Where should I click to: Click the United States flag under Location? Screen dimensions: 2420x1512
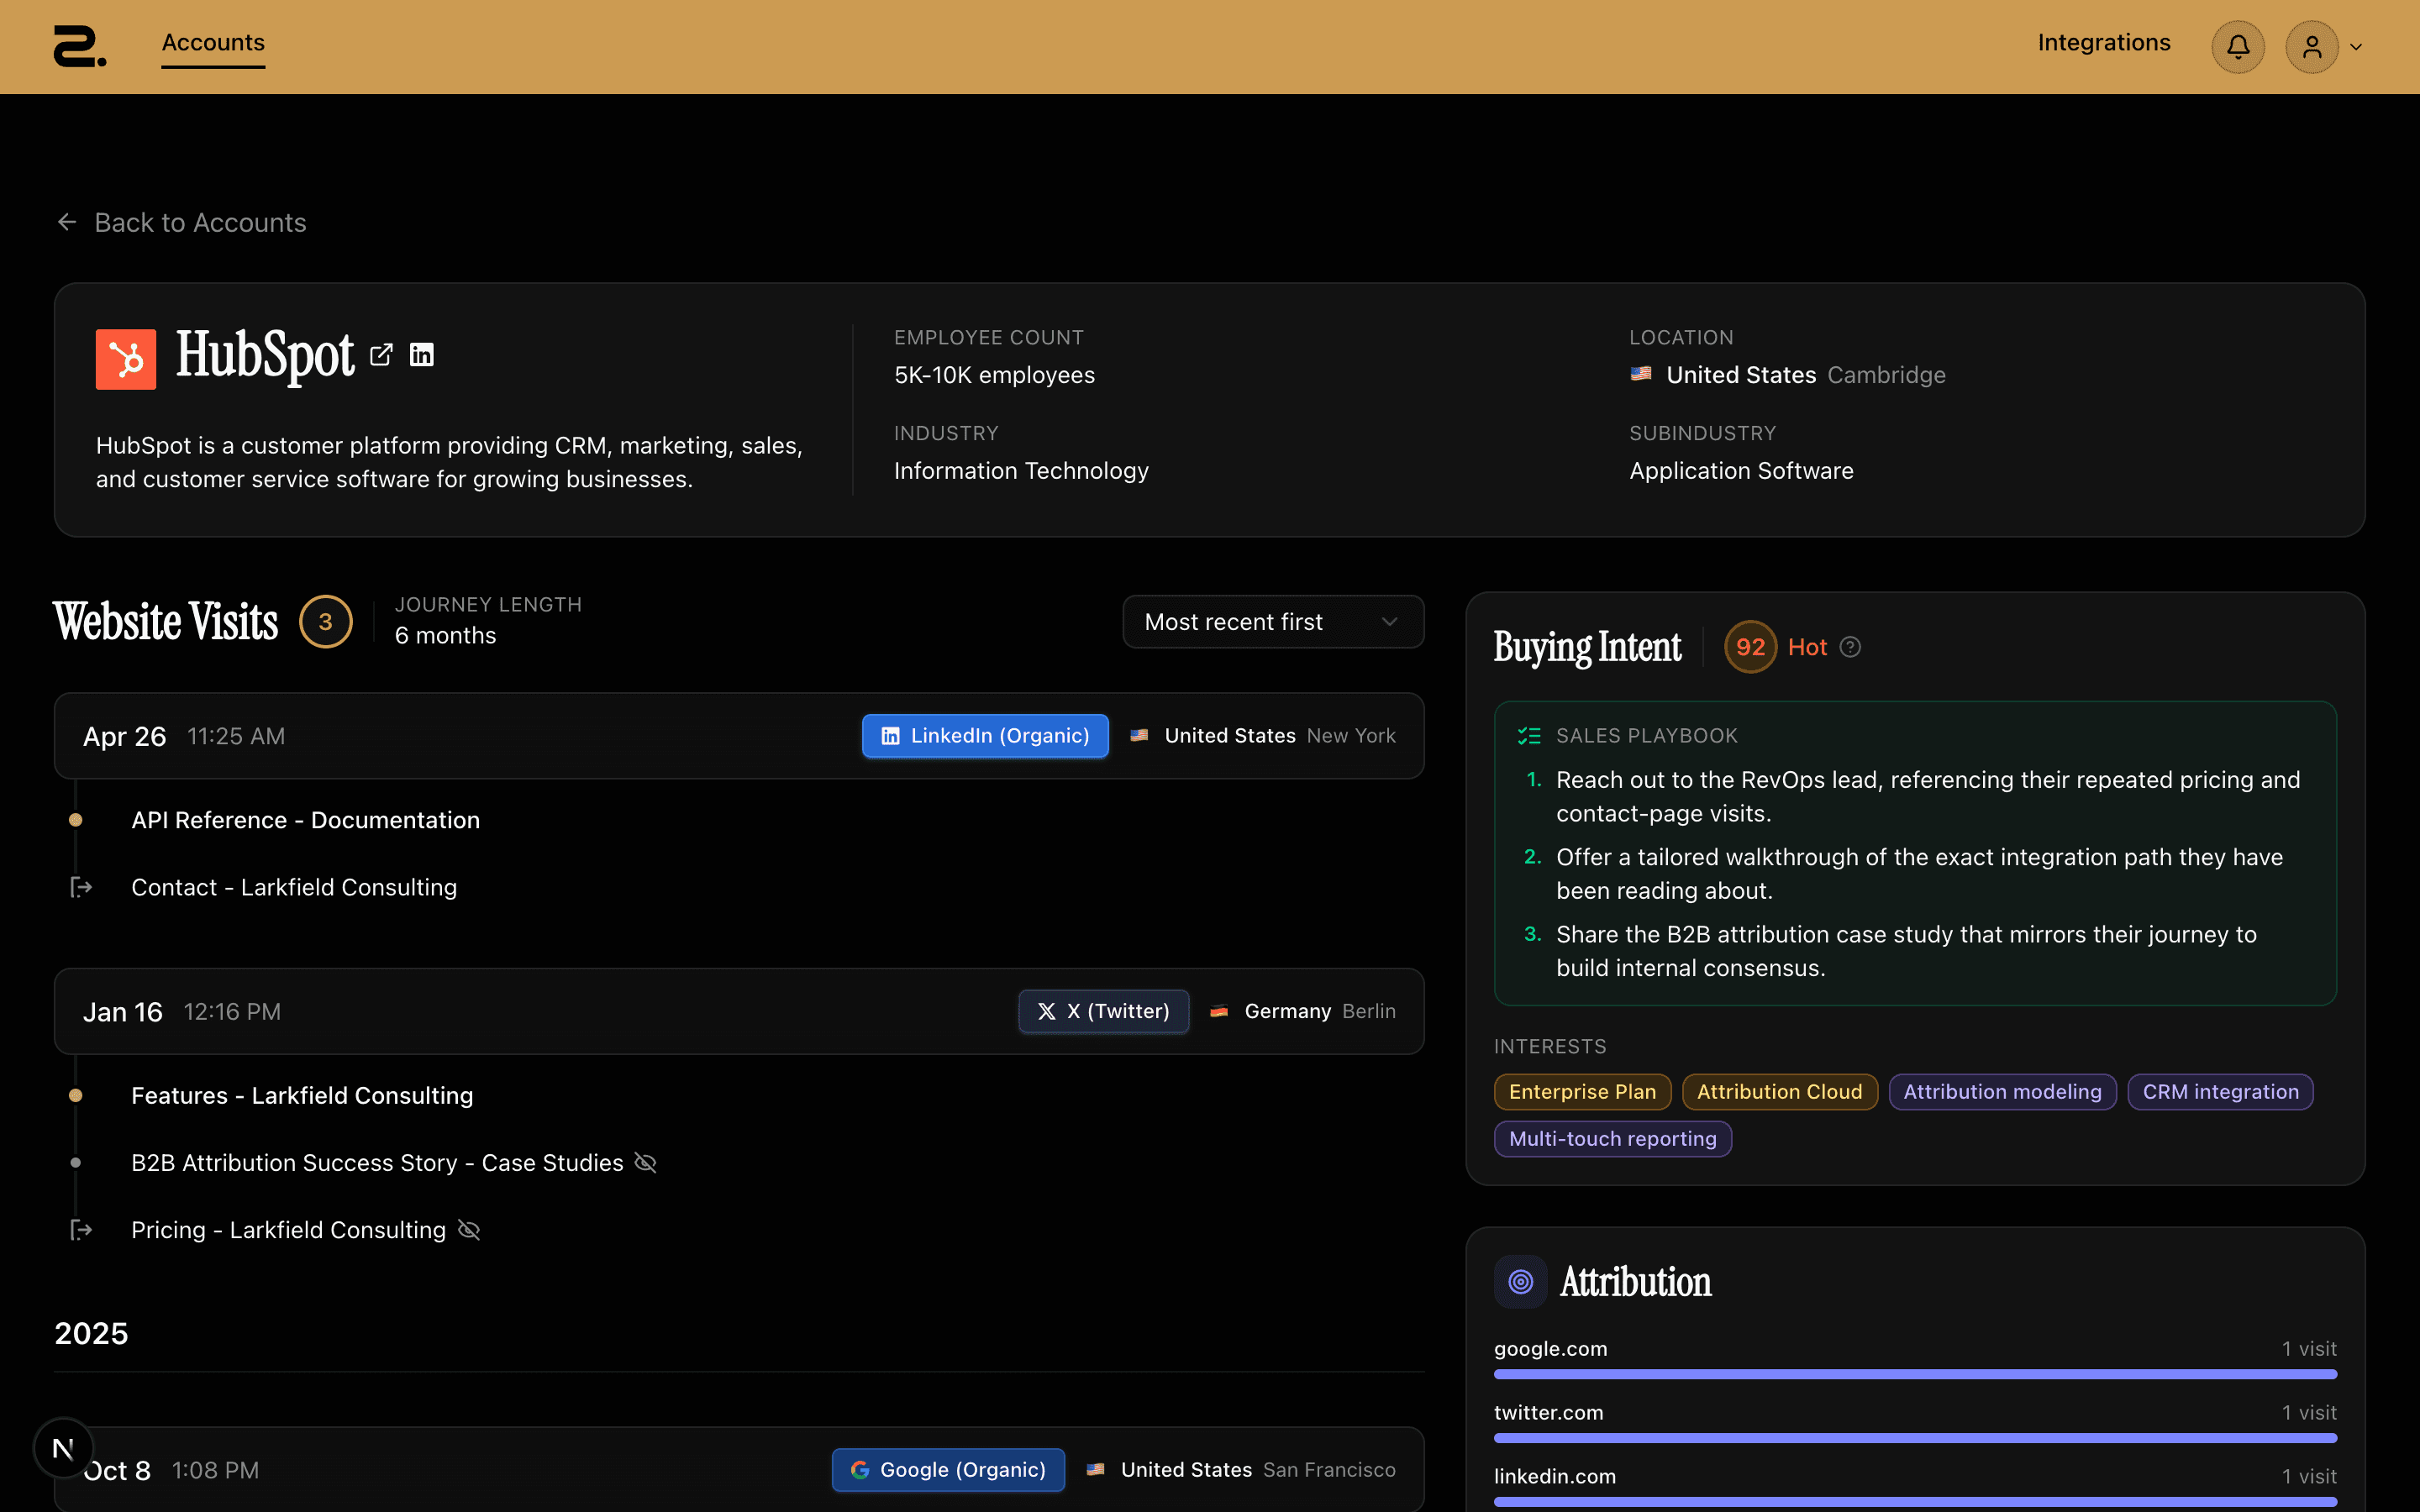1641,374
